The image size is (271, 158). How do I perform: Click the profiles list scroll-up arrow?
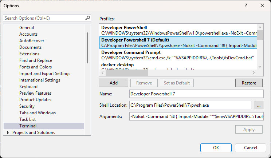click(260, 27)
